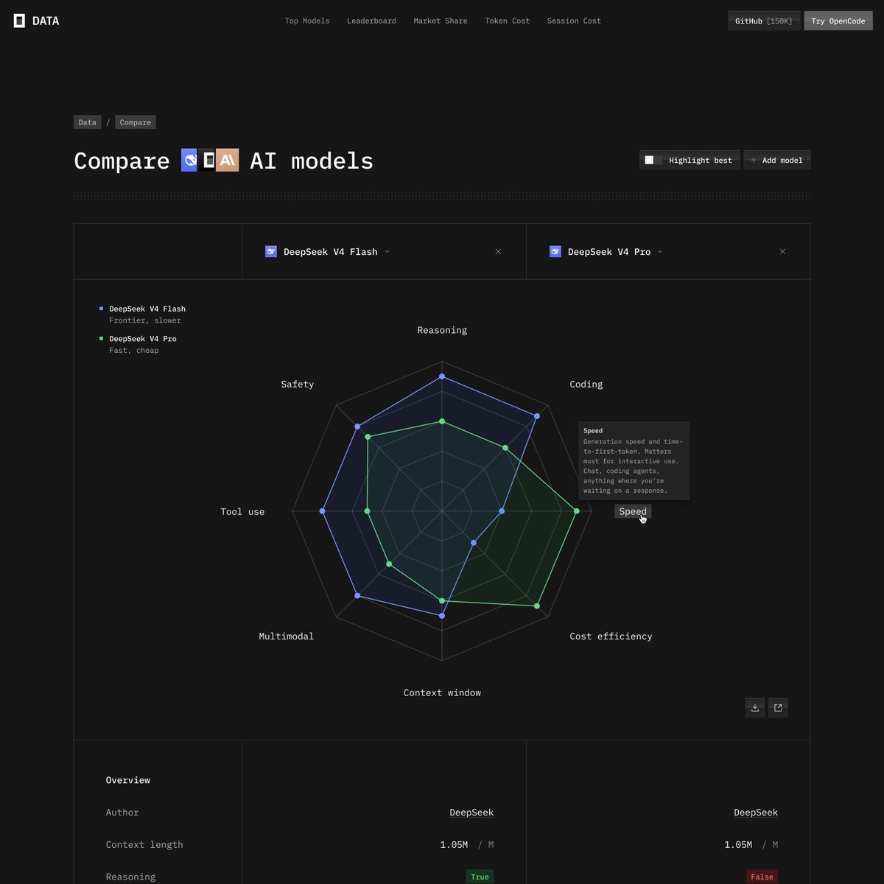Click the DeepSeek logo in heading

189,160
